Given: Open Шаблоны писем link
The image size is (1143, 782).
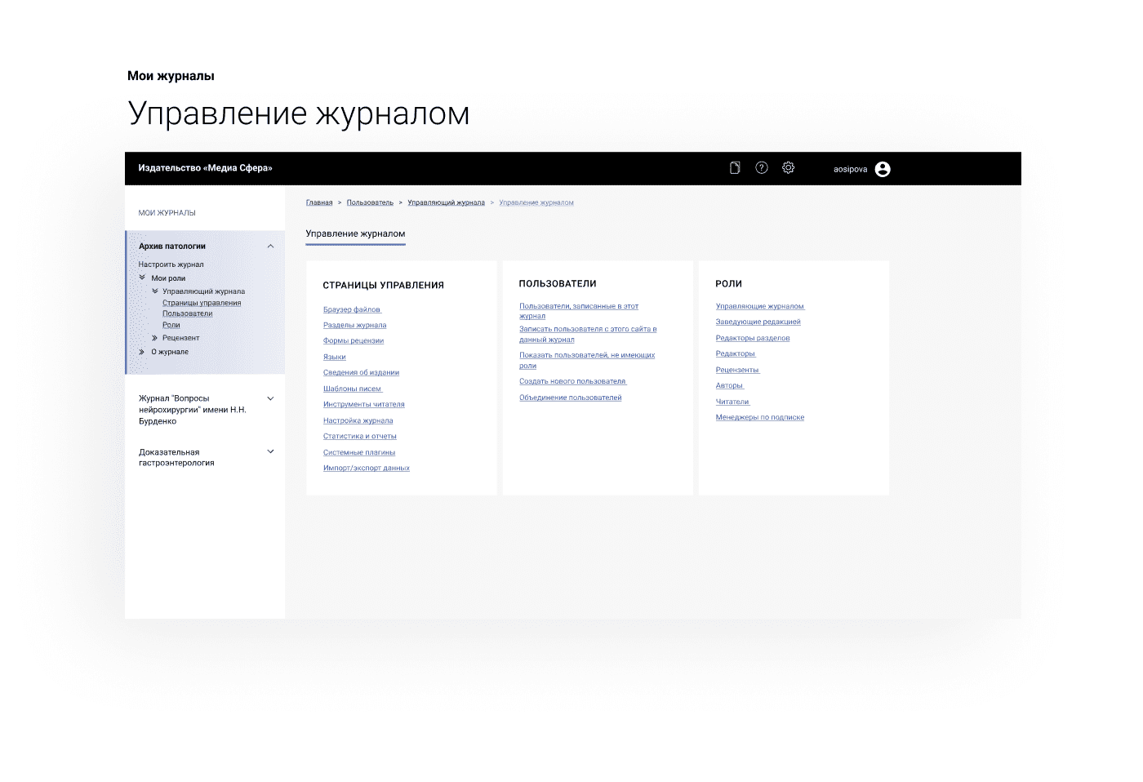Looking at the screenshot, I should point(352,389).
